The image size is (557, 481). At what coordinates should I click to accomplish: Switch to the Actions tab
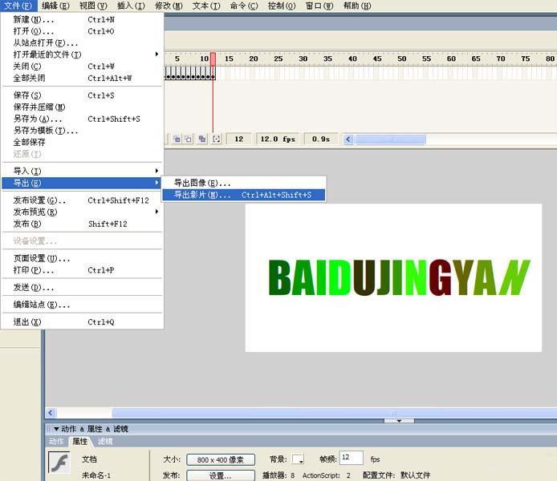[56, 441]
